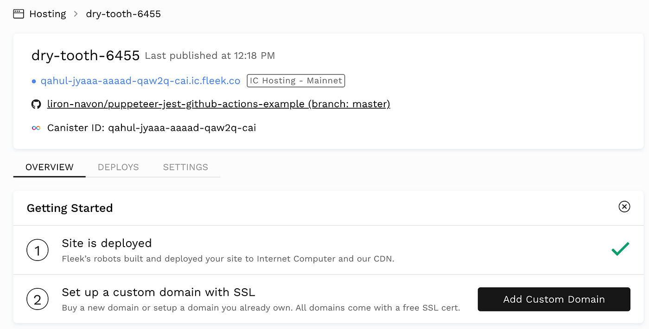649x329 pixels.
Task: Open qahul-jyaaa-aaaad-qaw2q-cai.ic.fleek.co link
Action: [x=140, y=81]
